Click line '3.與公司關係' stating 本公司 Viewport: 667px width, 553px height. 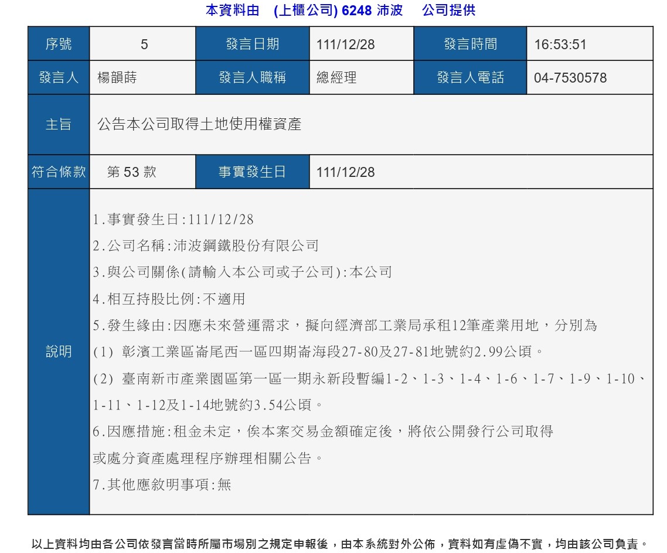pos(242,272)
